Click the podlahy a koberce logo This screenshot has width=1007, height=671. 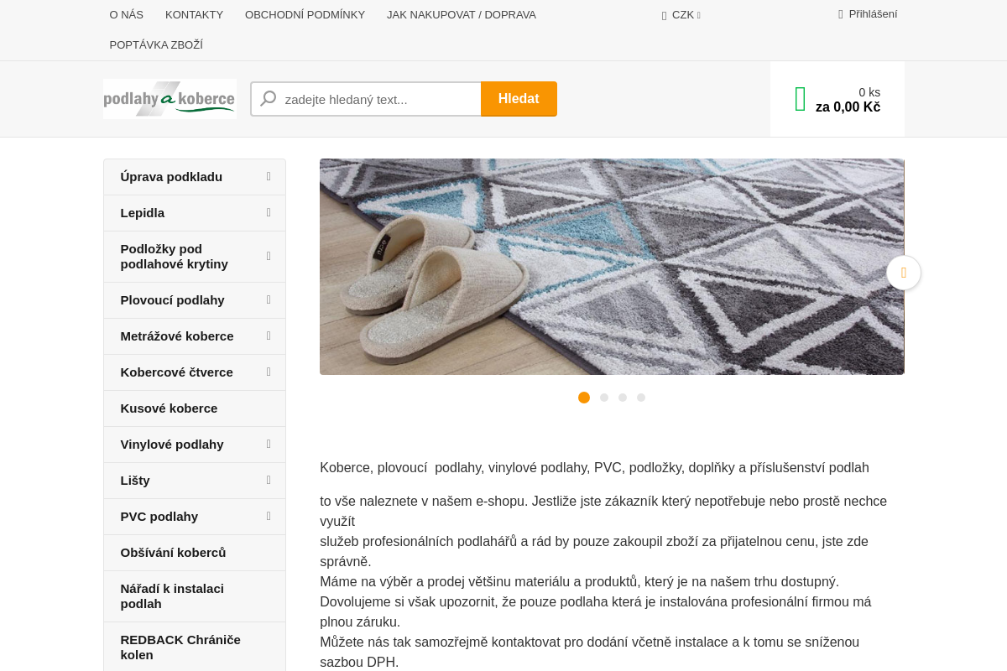[x=170, y=99]
